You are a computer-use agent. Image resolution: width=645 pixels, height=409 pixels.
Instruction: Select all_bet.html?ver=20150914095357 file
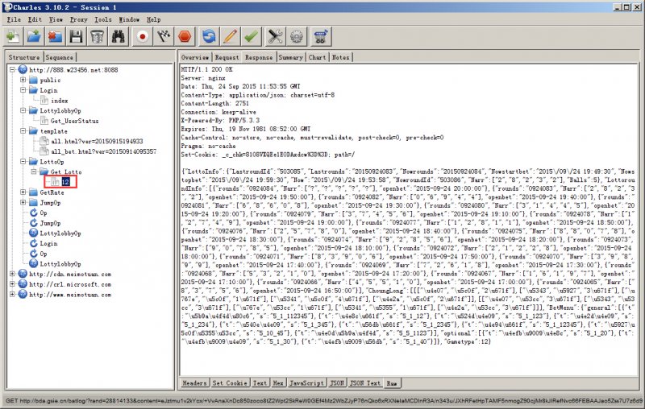pos(104,151)
